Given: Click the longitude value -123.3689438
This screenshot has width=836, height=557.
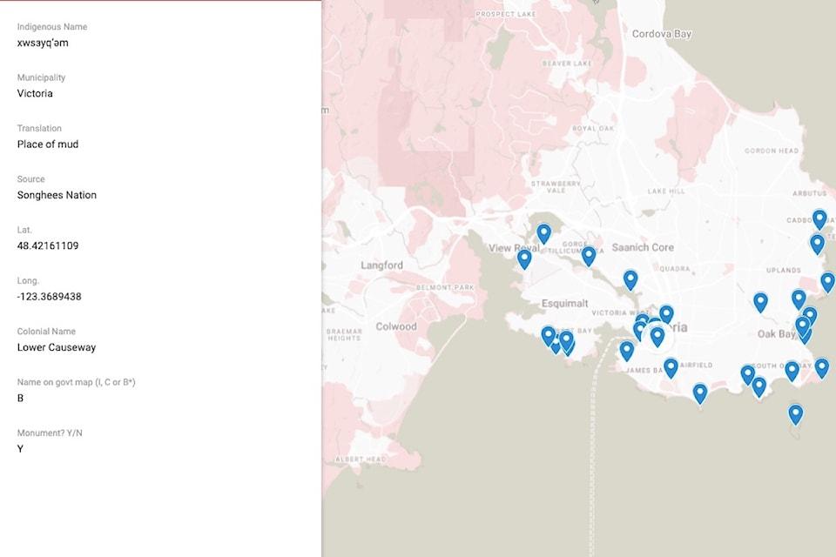Looking at the screenshot, I should coord(50,297).
